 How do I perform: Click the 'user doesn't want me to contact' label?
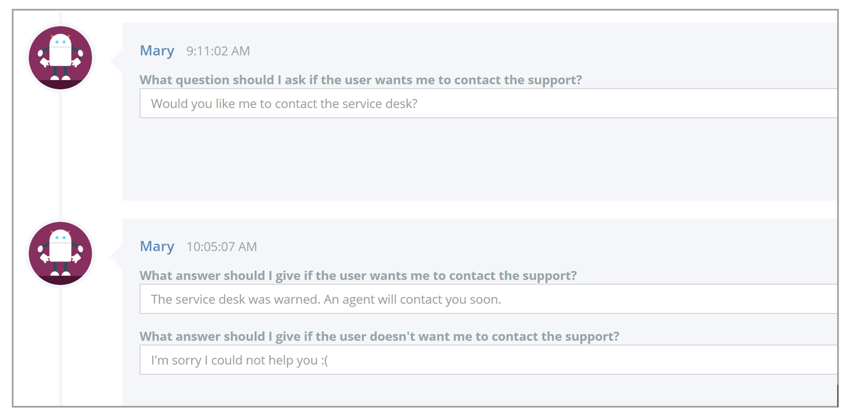coord(379,337)
